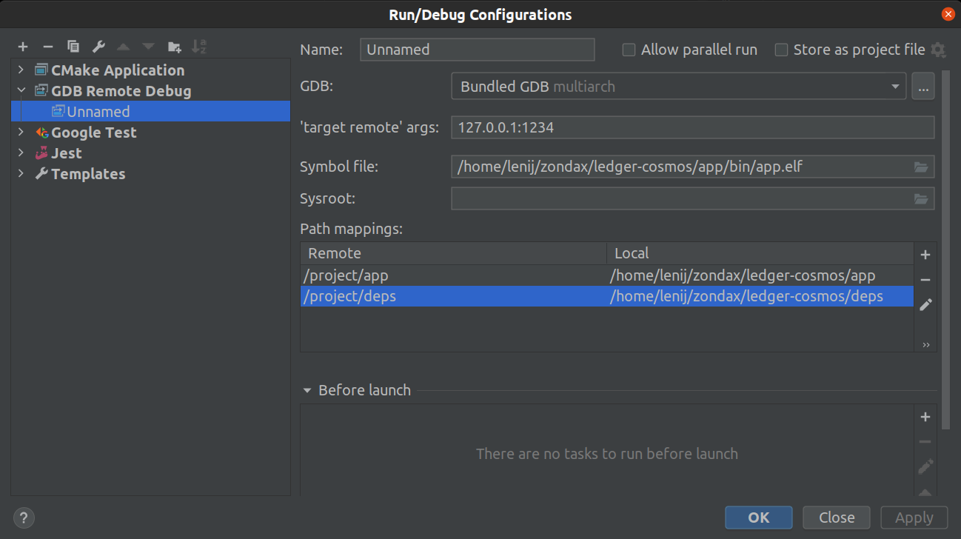Select CMake Application label
Viewport: 961px width, 539px height.
(x=118, y=70)
